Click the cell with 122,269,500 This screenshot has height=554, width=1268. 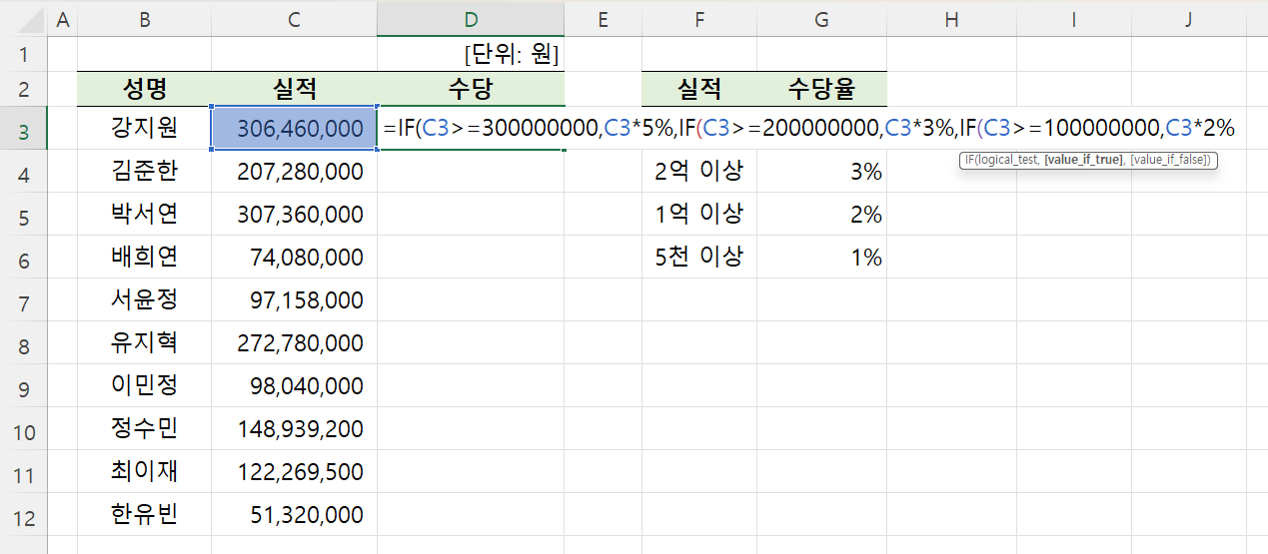(x=294, y=472)
